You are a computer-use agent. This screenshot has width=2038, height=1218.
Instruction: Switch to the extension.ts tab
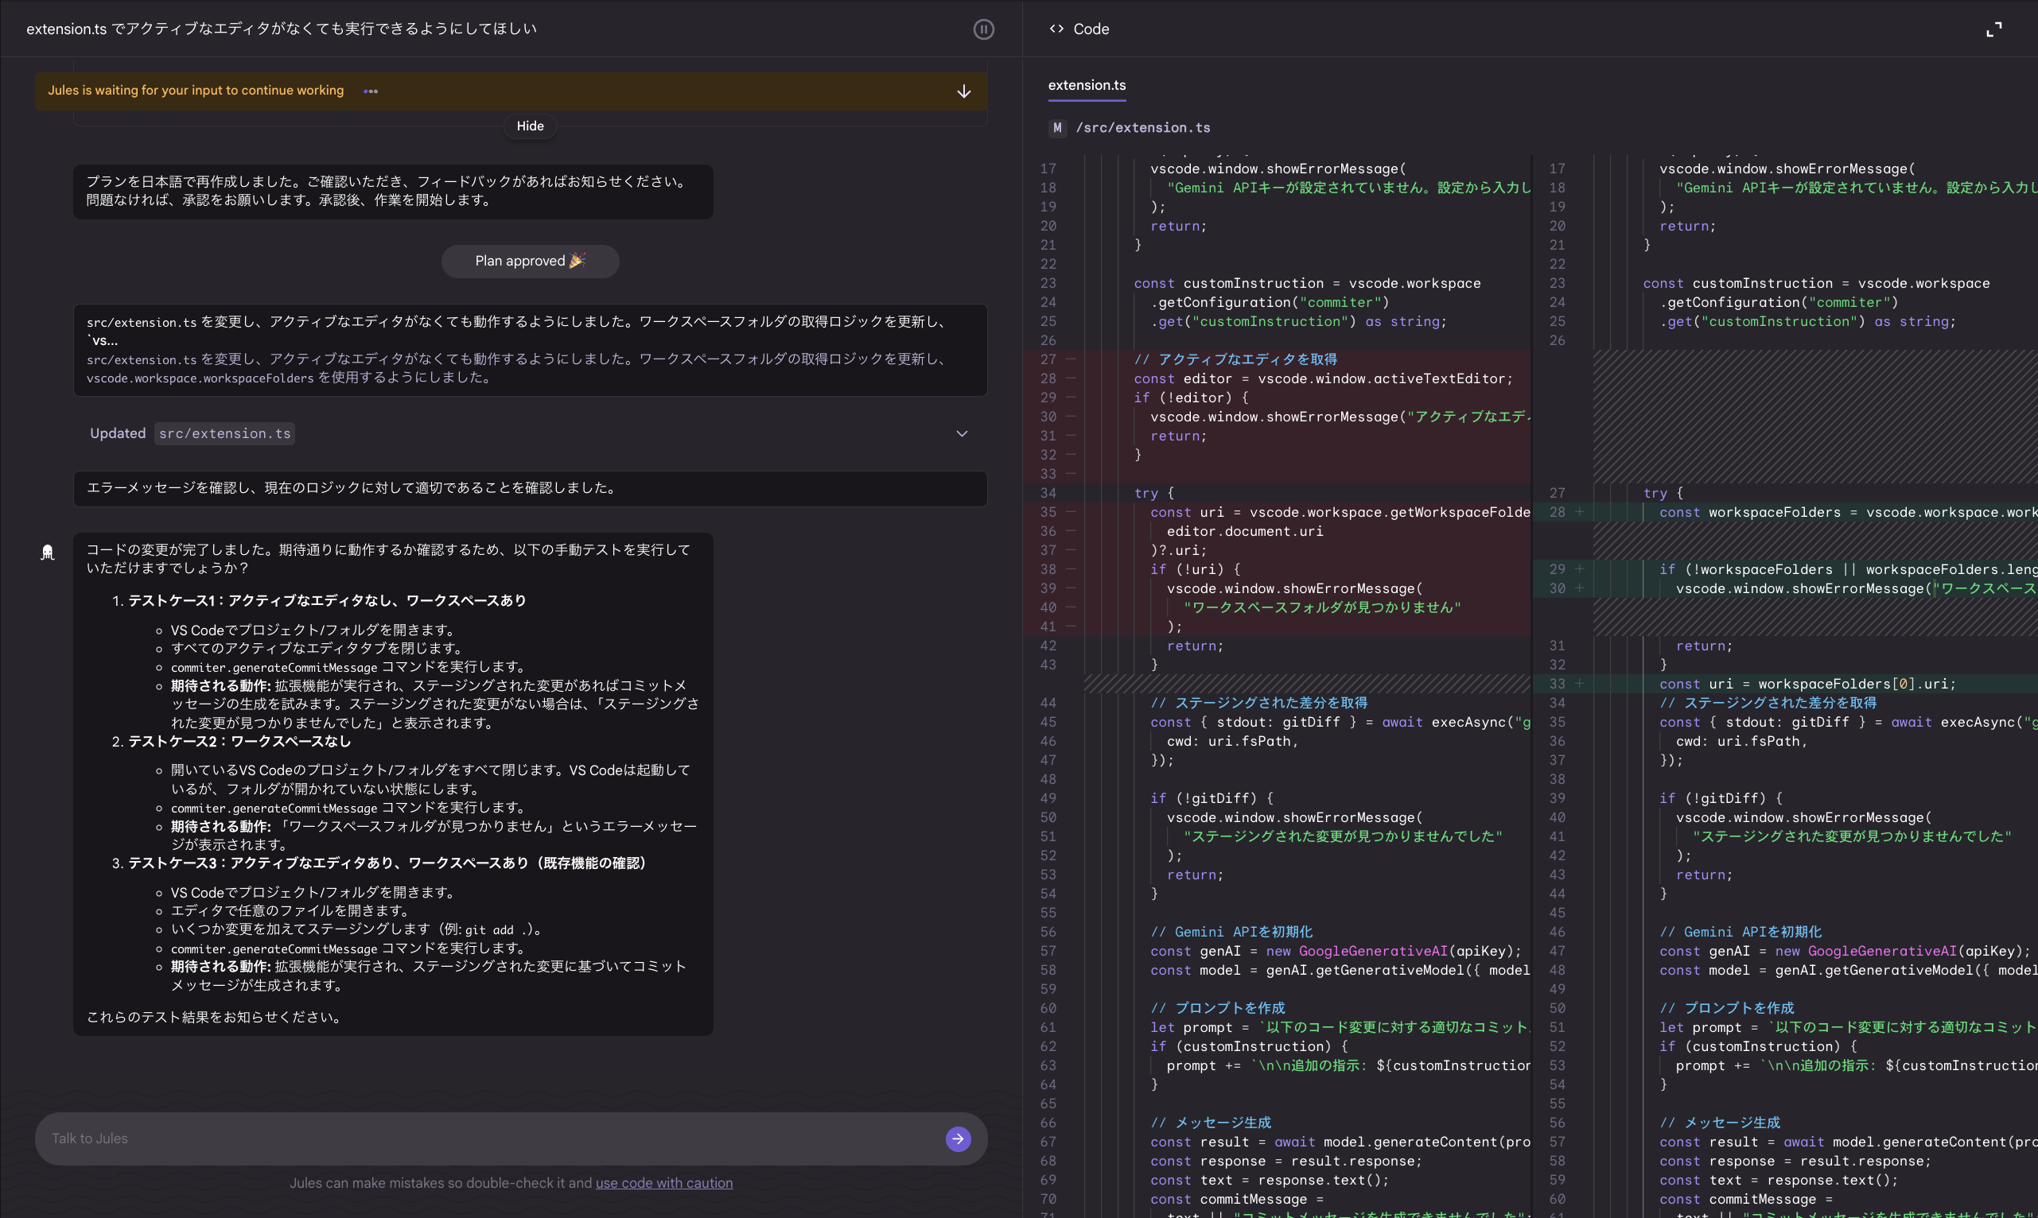1087,85
